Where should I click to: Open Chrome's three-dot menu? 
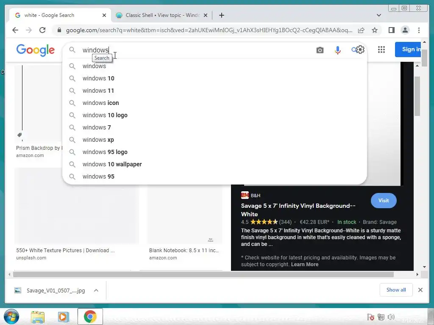[419, 30]
